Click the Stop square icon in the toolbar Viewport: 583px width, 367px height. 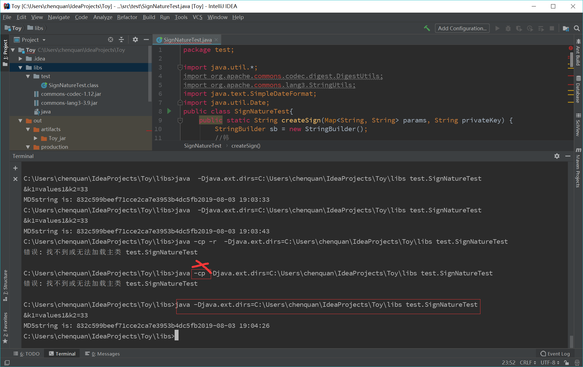[x=552, y=28]
